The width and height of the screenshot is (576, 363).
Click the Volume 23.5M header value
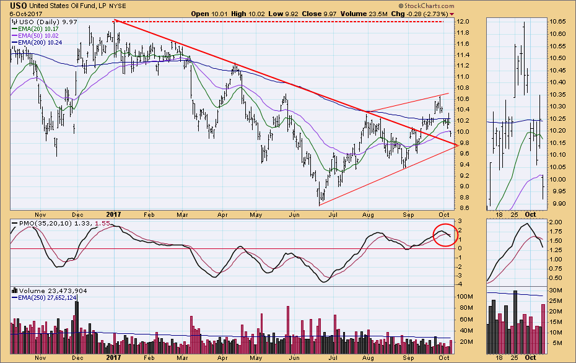click(x=364, y=14)
